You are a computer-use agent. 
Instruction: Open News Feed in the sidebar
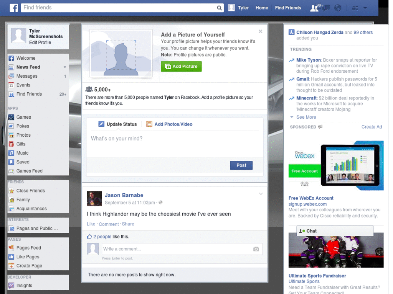pyautogui.click(x=28, y=67)
